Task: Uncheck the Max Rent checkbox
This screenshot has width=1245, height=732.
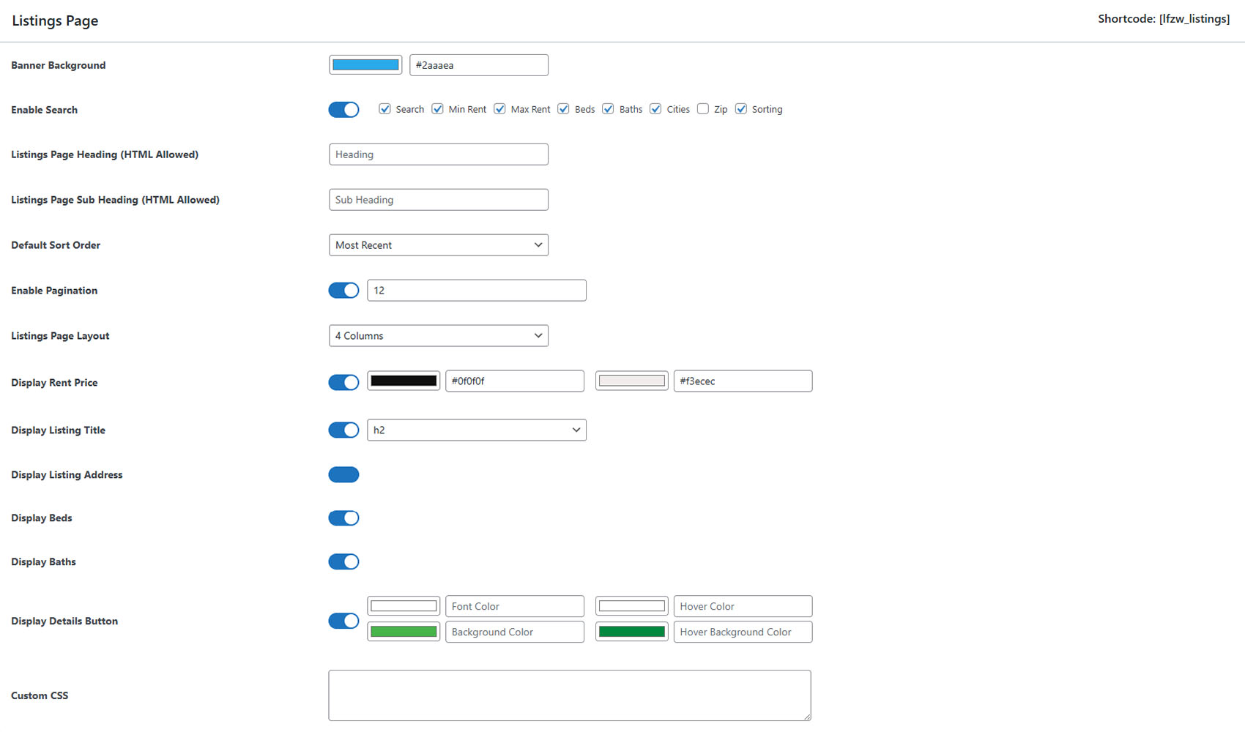Action: click(499, 109)
